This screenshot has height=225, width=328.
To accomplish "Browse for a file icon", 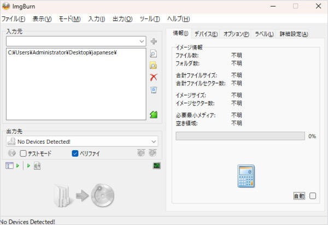I will click(x=154, y=54).
